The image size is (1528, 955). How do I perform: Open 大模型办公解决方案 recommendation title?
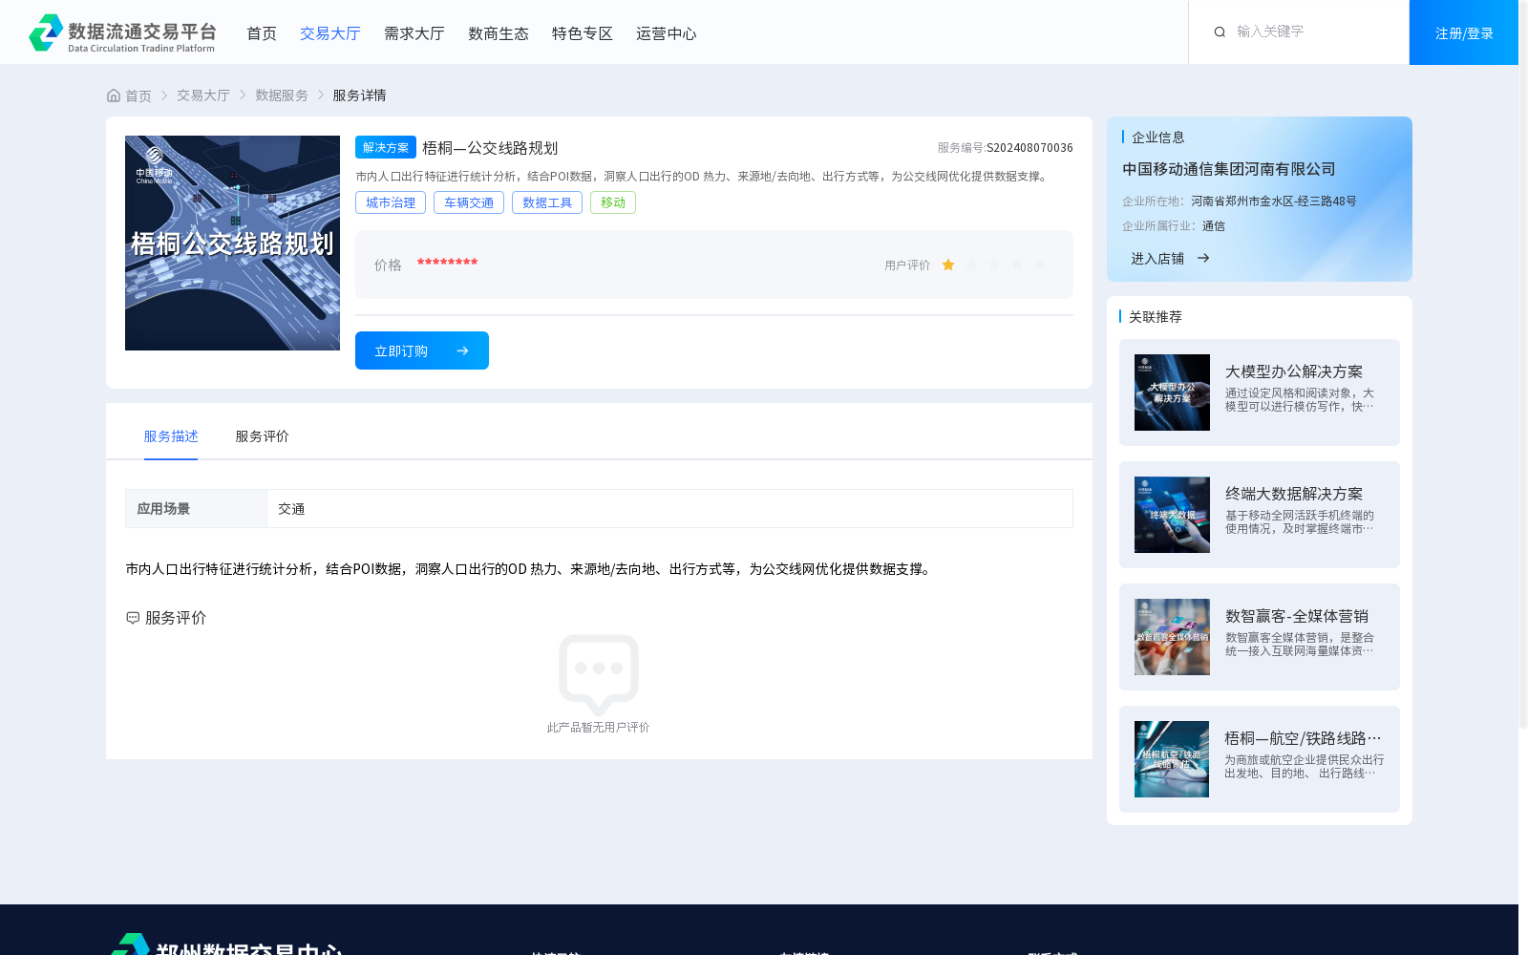click(x=1294, y=371)
